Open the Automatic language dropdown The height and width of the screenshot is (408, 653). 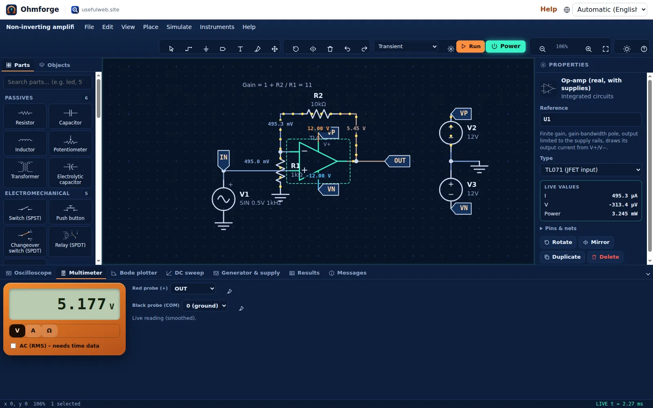coord(610,9)
